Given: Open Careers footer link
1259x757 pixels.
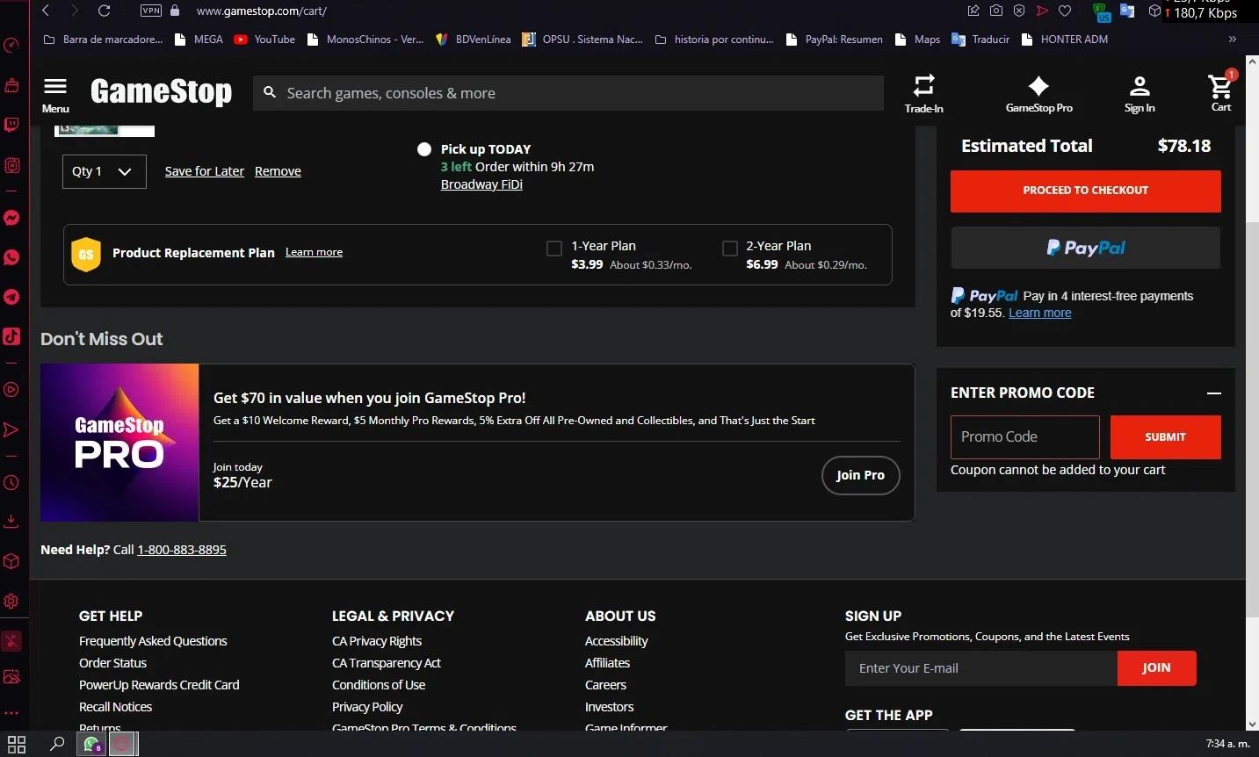Looking at the screenshot, I should [605, 685].
